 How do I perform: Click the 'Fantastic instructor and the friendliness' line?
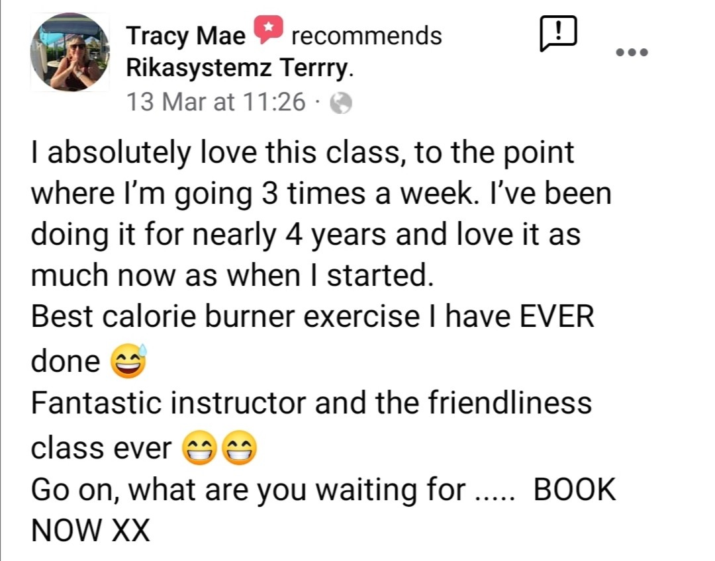pyautogui.click(x=311, y=403)
